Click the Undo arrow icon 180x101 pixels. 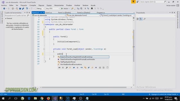click(27, 9)
